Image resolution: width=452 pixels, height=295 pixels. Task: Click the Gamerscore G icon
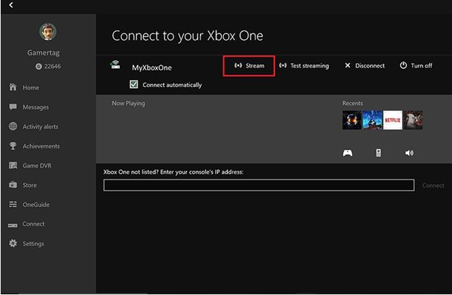(38, 66)
